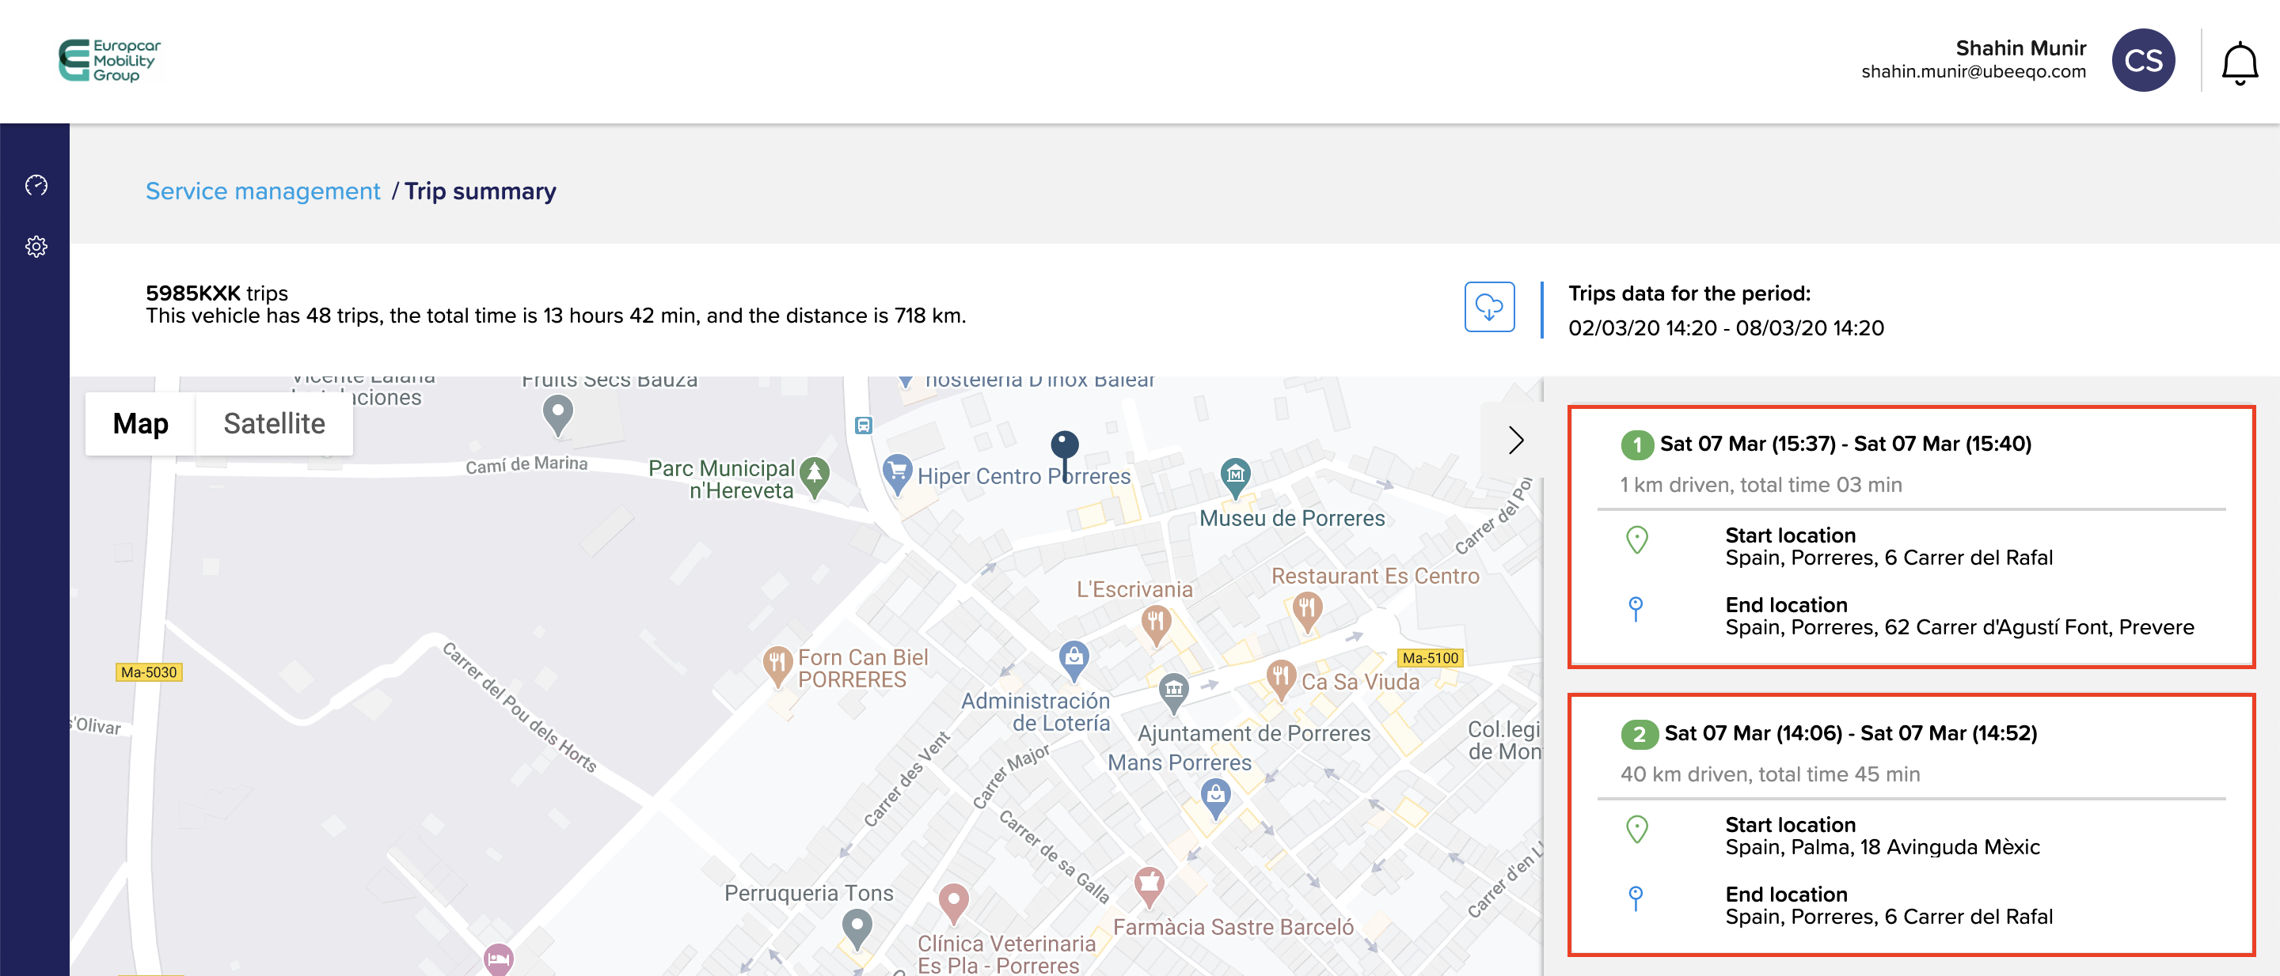Download trips data via cloud icon
The height and width of the screenshot is (976, 2280).
[x=1488, y=307]
